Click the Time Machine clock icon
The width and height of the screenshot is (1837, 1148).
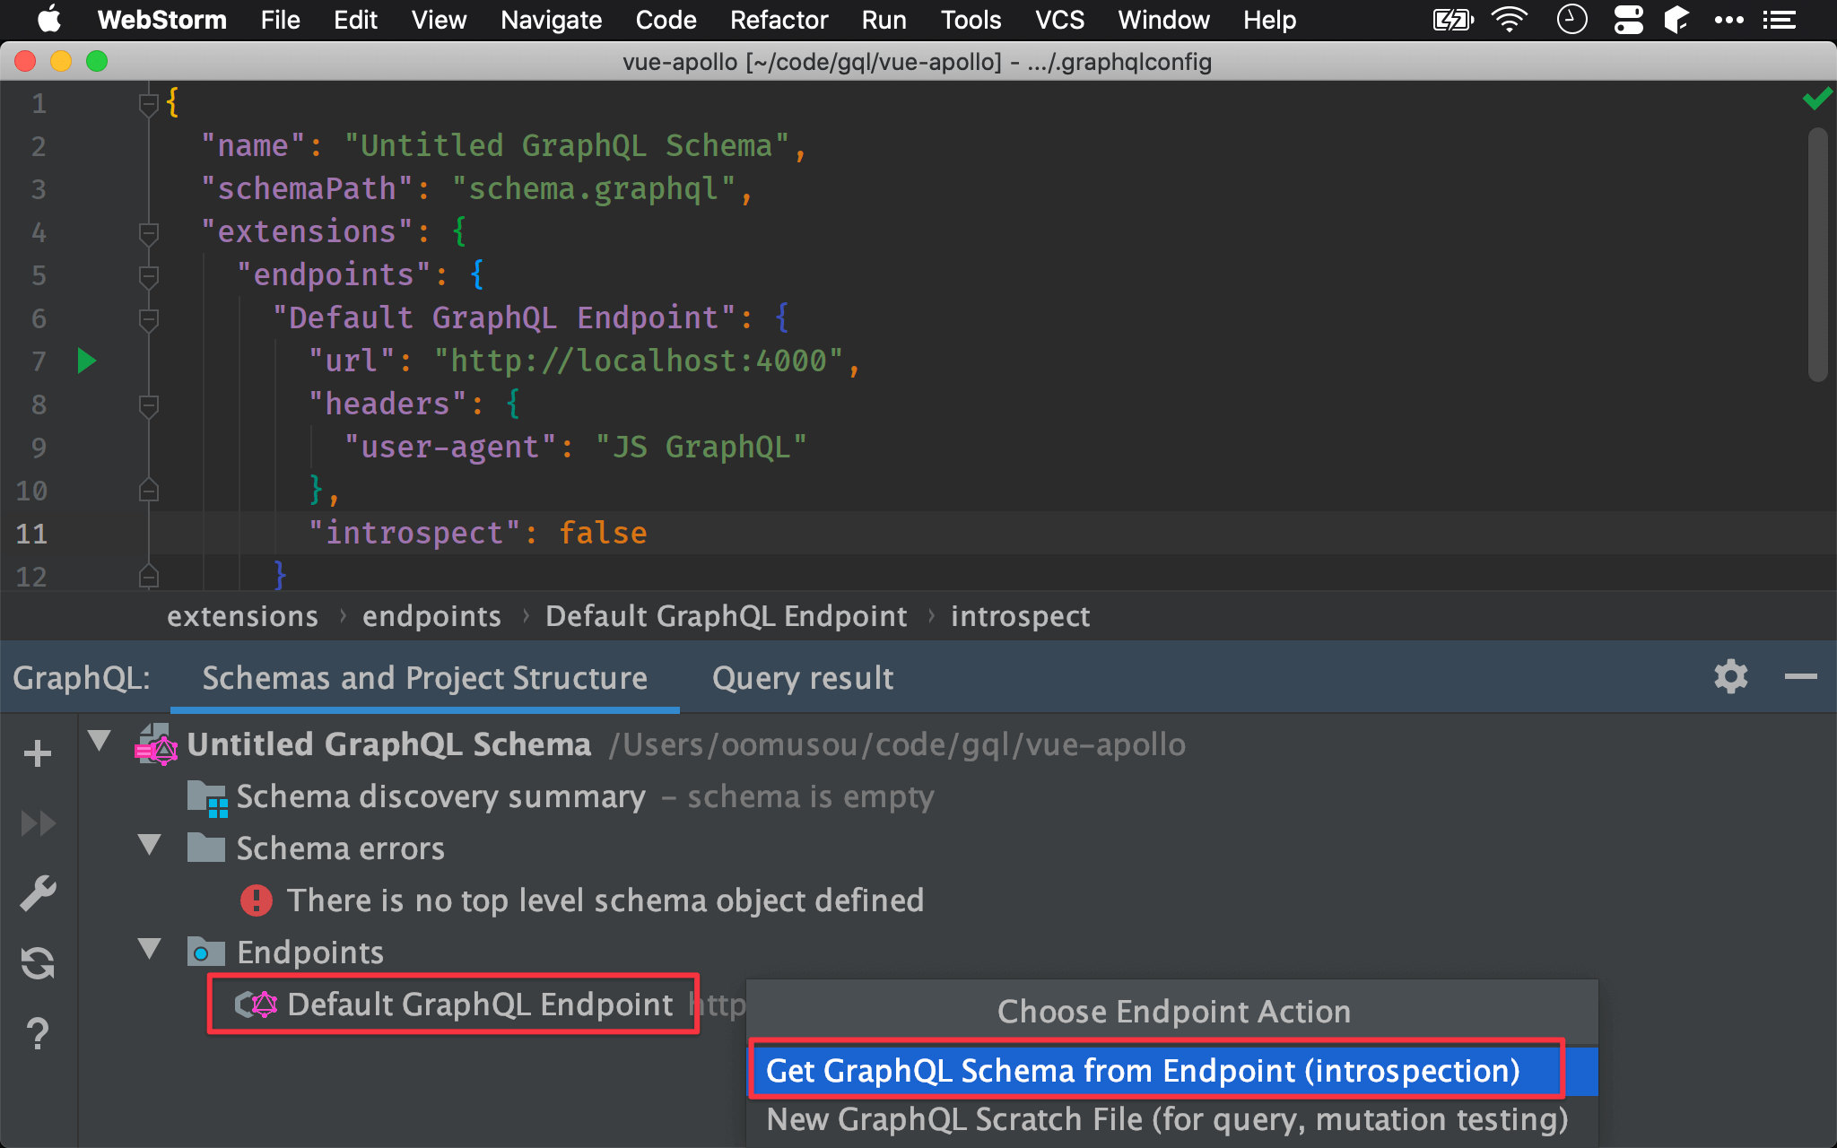1571,20
